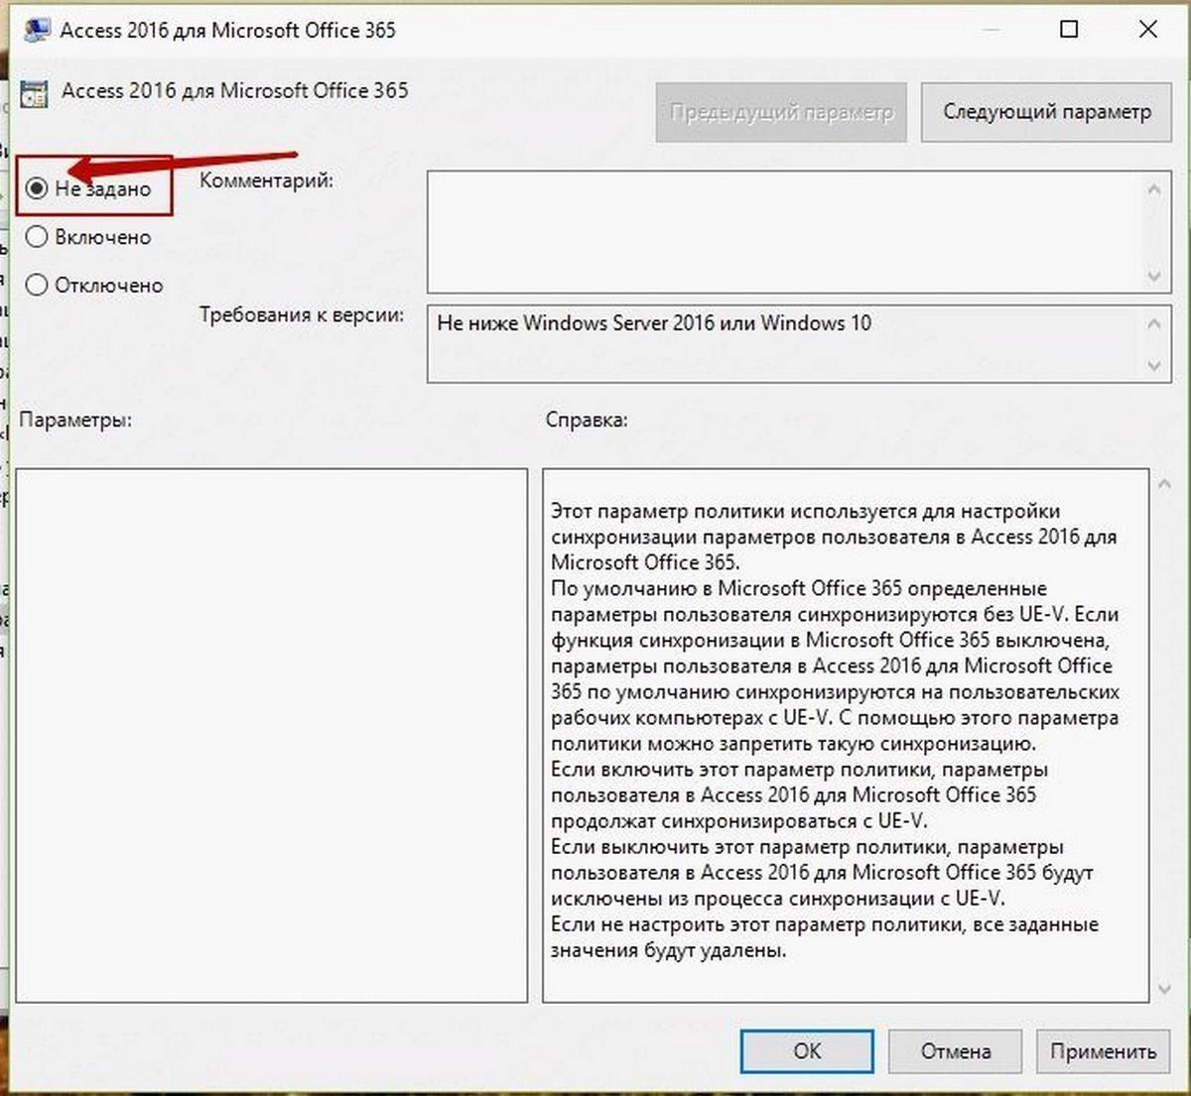Click the comment box's down arrow
Screen dimensions: 1191x1096
[x=1154, y=276]
